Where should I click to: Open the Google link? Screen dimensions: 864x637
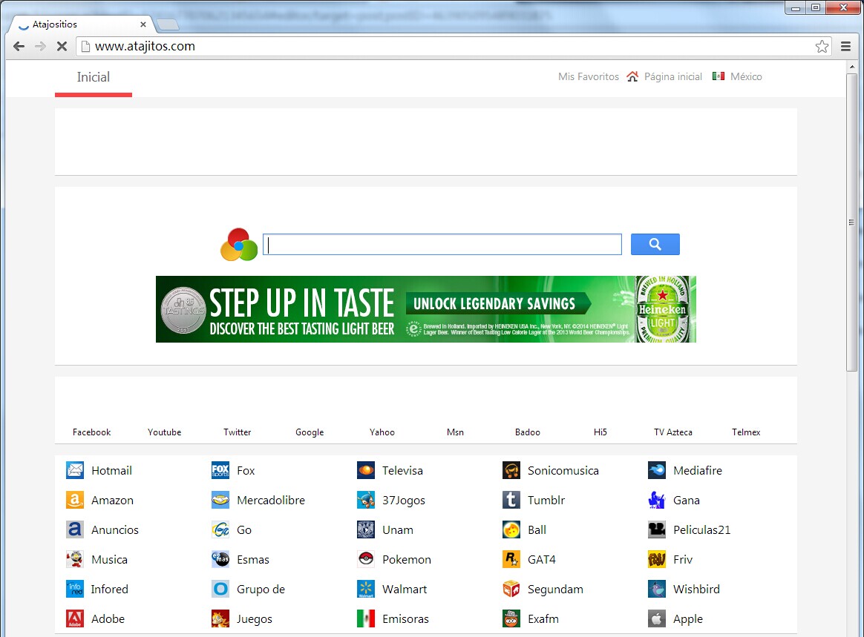[x=310, y=432]
